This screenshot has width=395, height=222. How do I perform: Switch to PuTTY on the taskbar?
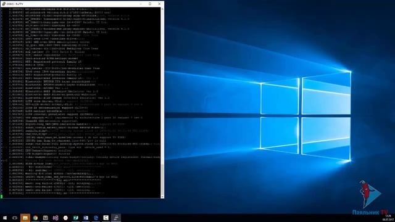116,218
